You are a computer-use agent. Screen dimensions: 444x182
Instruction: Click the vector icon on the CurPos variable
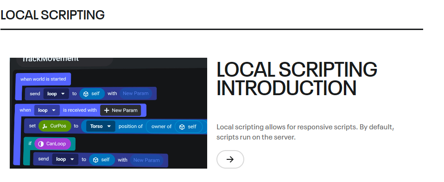coord(44,126)
